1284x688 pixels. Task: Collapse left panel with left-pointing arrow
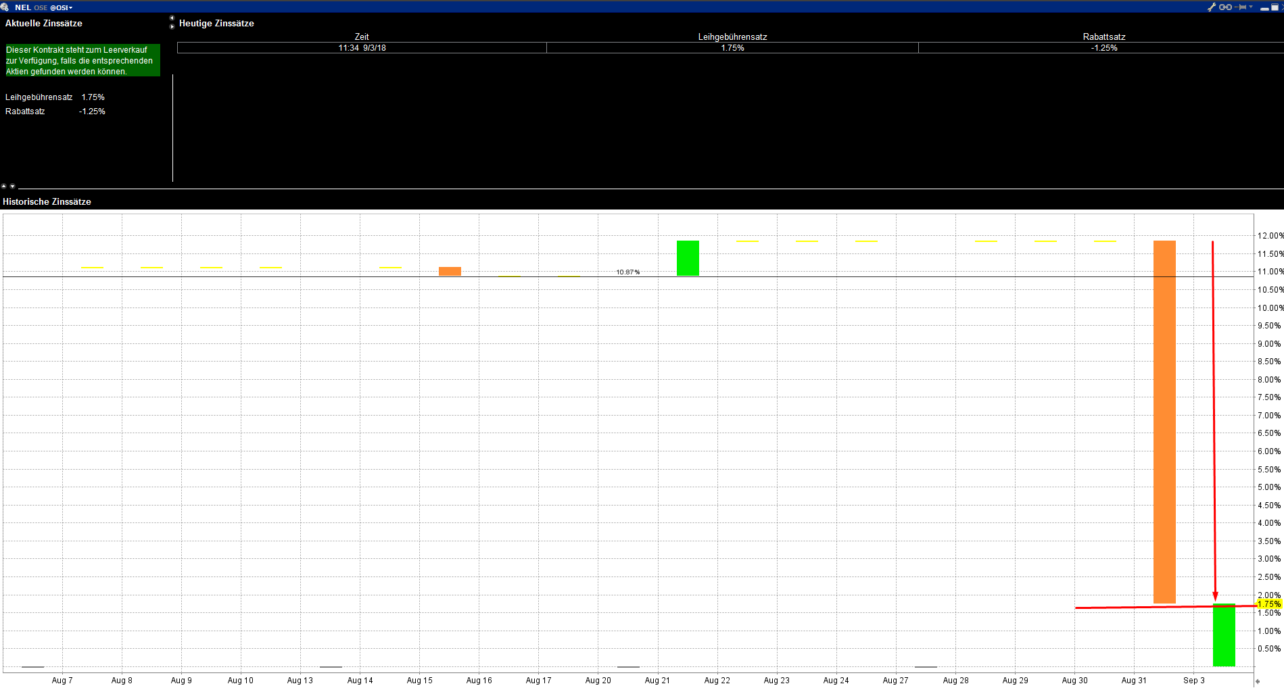(x=172, y=18)
